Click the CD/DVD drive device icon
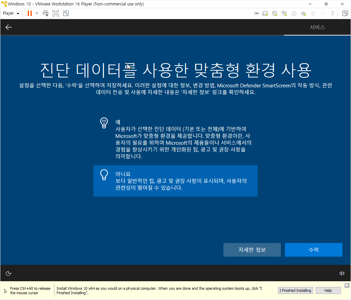The height and width of the screenshot is (300, 351). click(x=275, y=13)
